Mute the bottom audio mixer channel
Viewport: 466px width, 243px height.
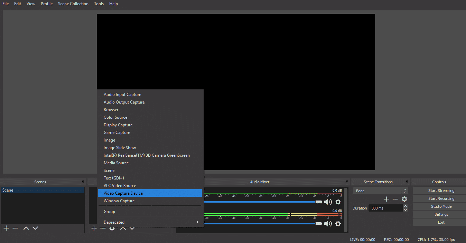tap(328, 224)
